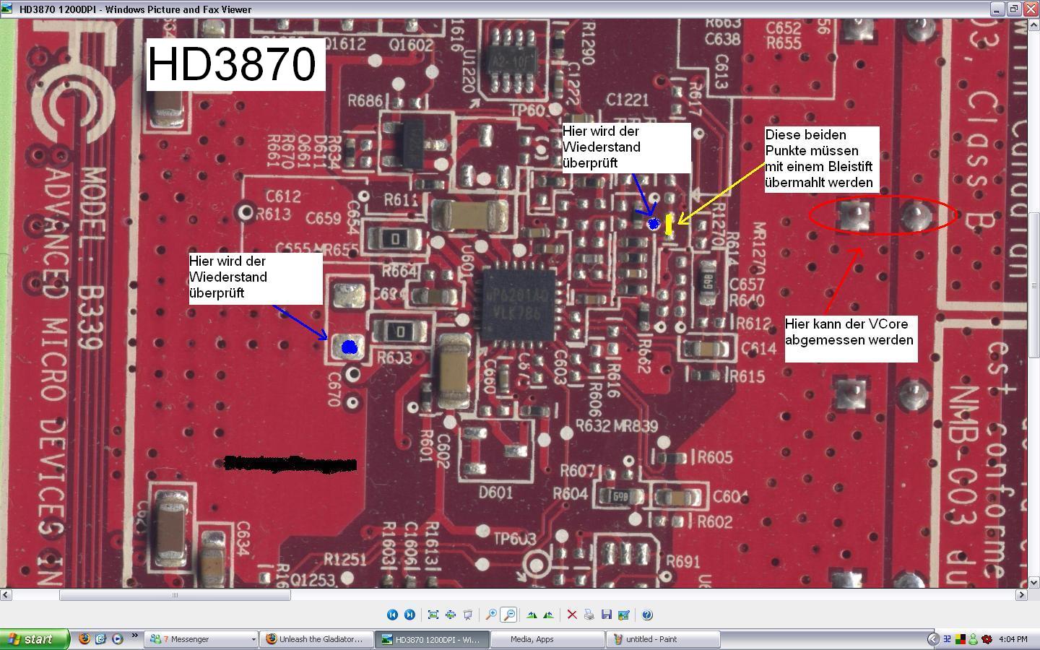Rotate the image clockwise
1040x650 pixels.
coord(532,615)
